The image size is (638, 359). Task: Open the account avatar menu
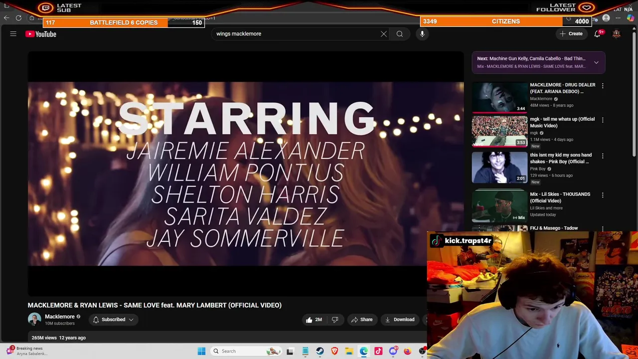617,34
